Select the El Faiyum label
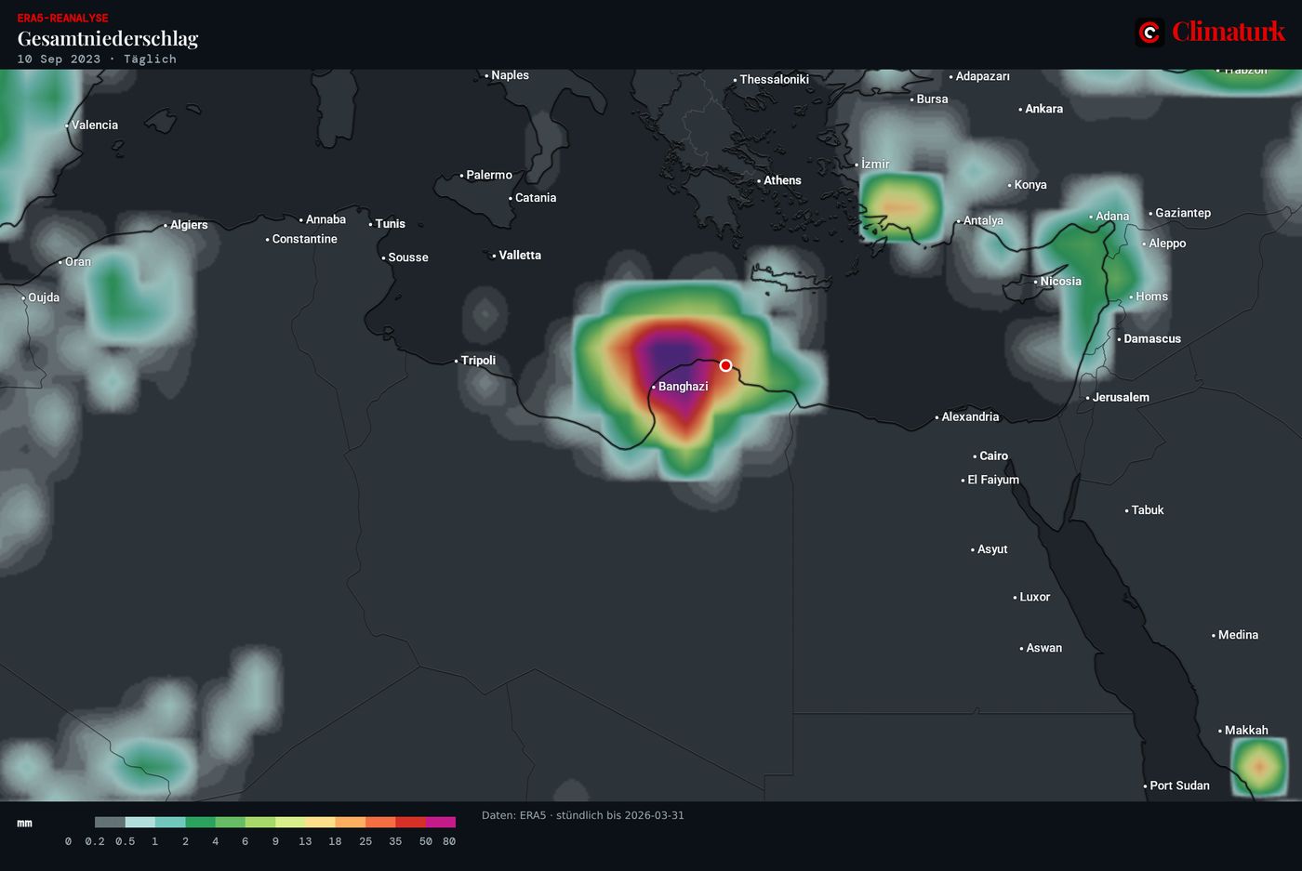1302x871 pixels. pyautogui.click(x=993, y=481)
